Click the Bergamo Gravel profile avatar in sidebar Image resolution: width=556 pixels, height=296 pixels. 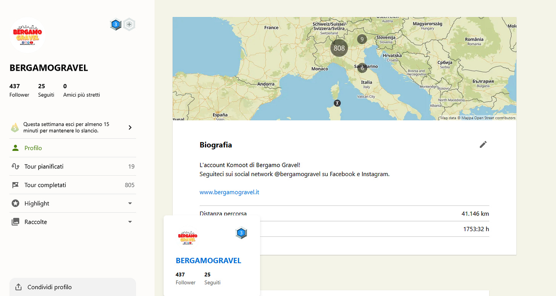point(27,35)
